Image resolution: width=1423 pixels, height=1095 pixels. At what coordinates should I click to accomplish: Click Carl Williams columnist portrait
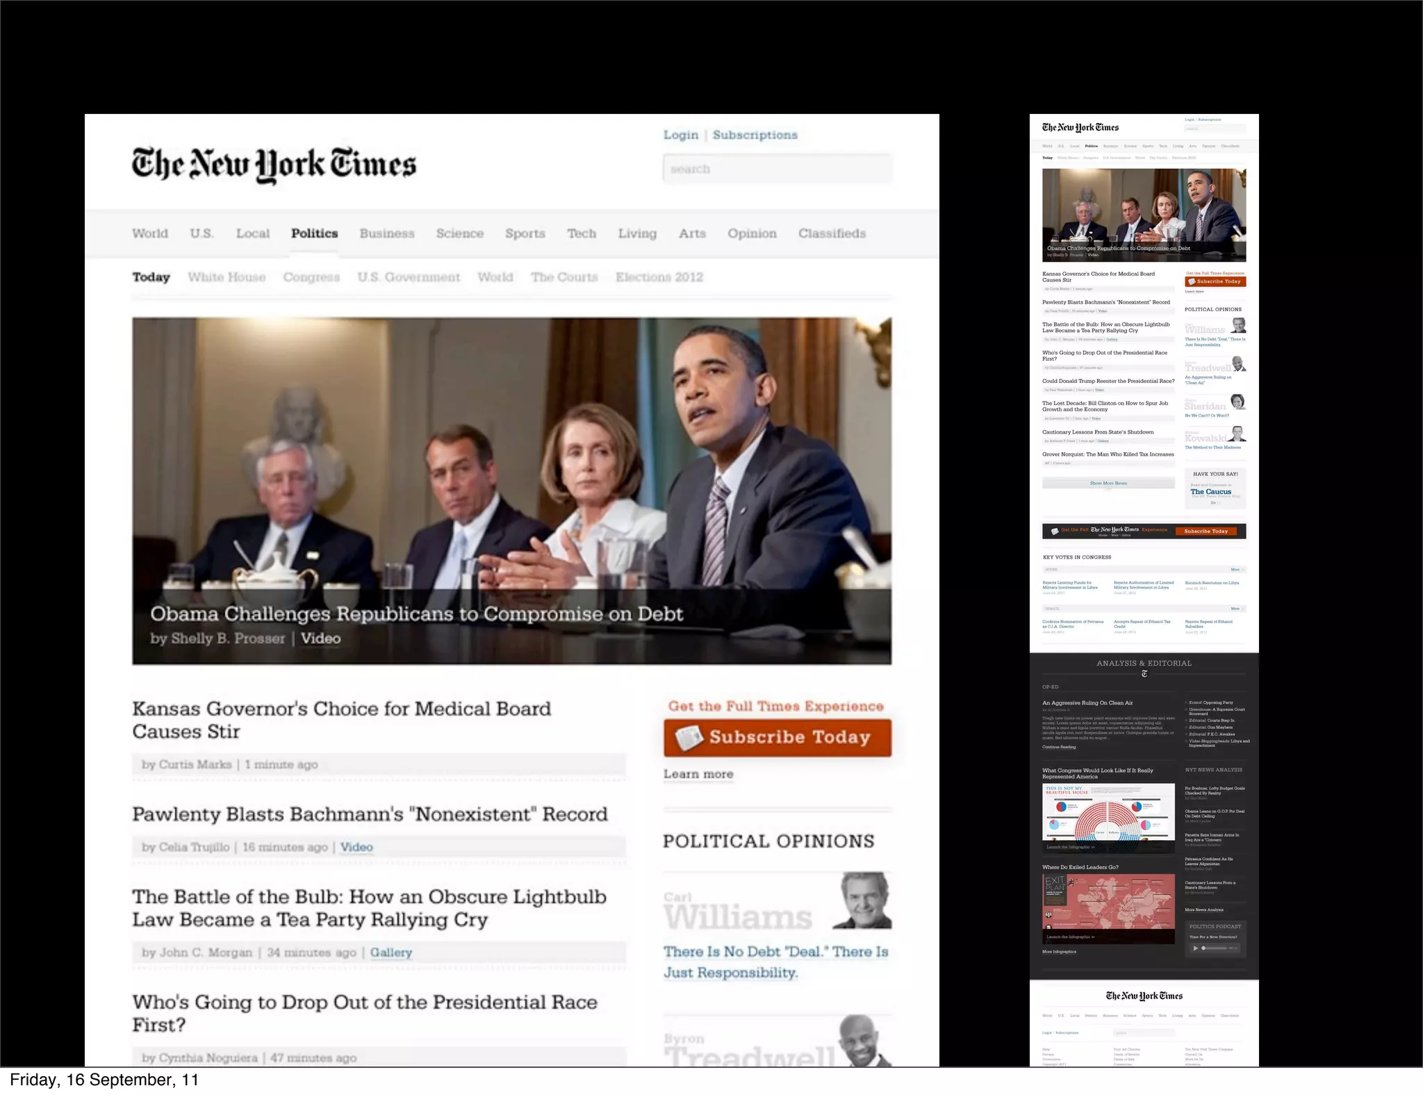click(862, 900)
